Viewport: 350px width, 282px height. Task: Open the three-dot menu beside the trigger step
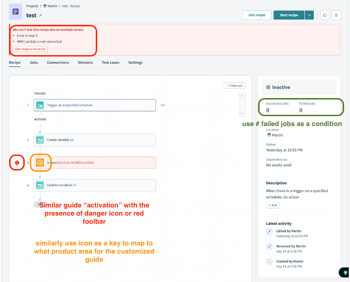tap(163, 105)
